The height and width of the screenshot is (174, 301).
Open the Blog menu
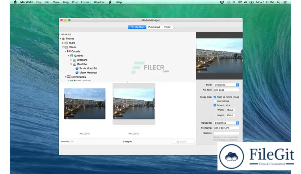point(66,2)
